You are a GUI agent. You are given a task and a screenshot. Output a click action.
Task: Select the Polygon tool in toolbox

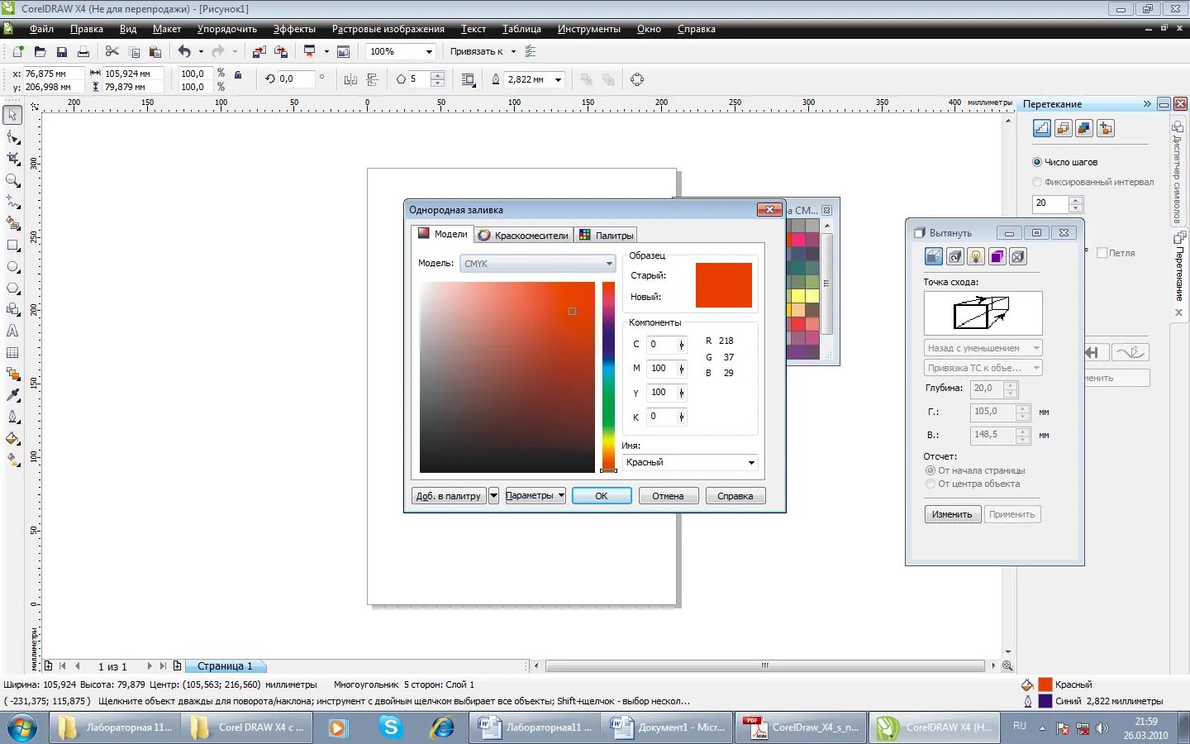[12, 289]
